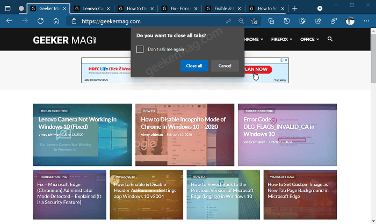Open a new tab with plus button

295,9
